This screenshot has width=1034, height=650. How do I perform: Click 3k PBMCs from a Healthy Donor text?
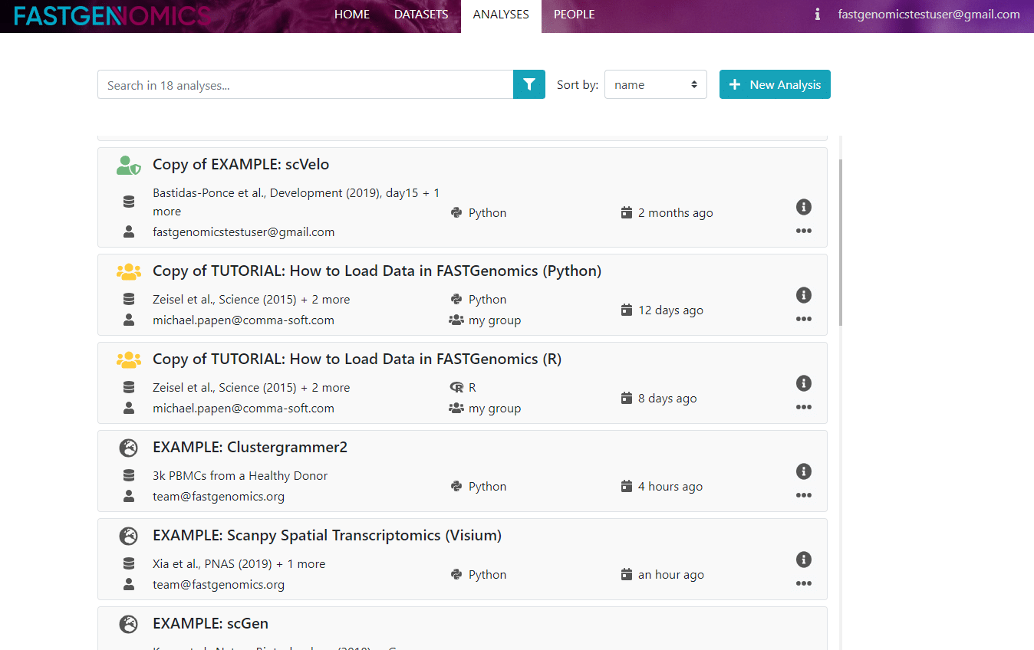click(240, 476)
